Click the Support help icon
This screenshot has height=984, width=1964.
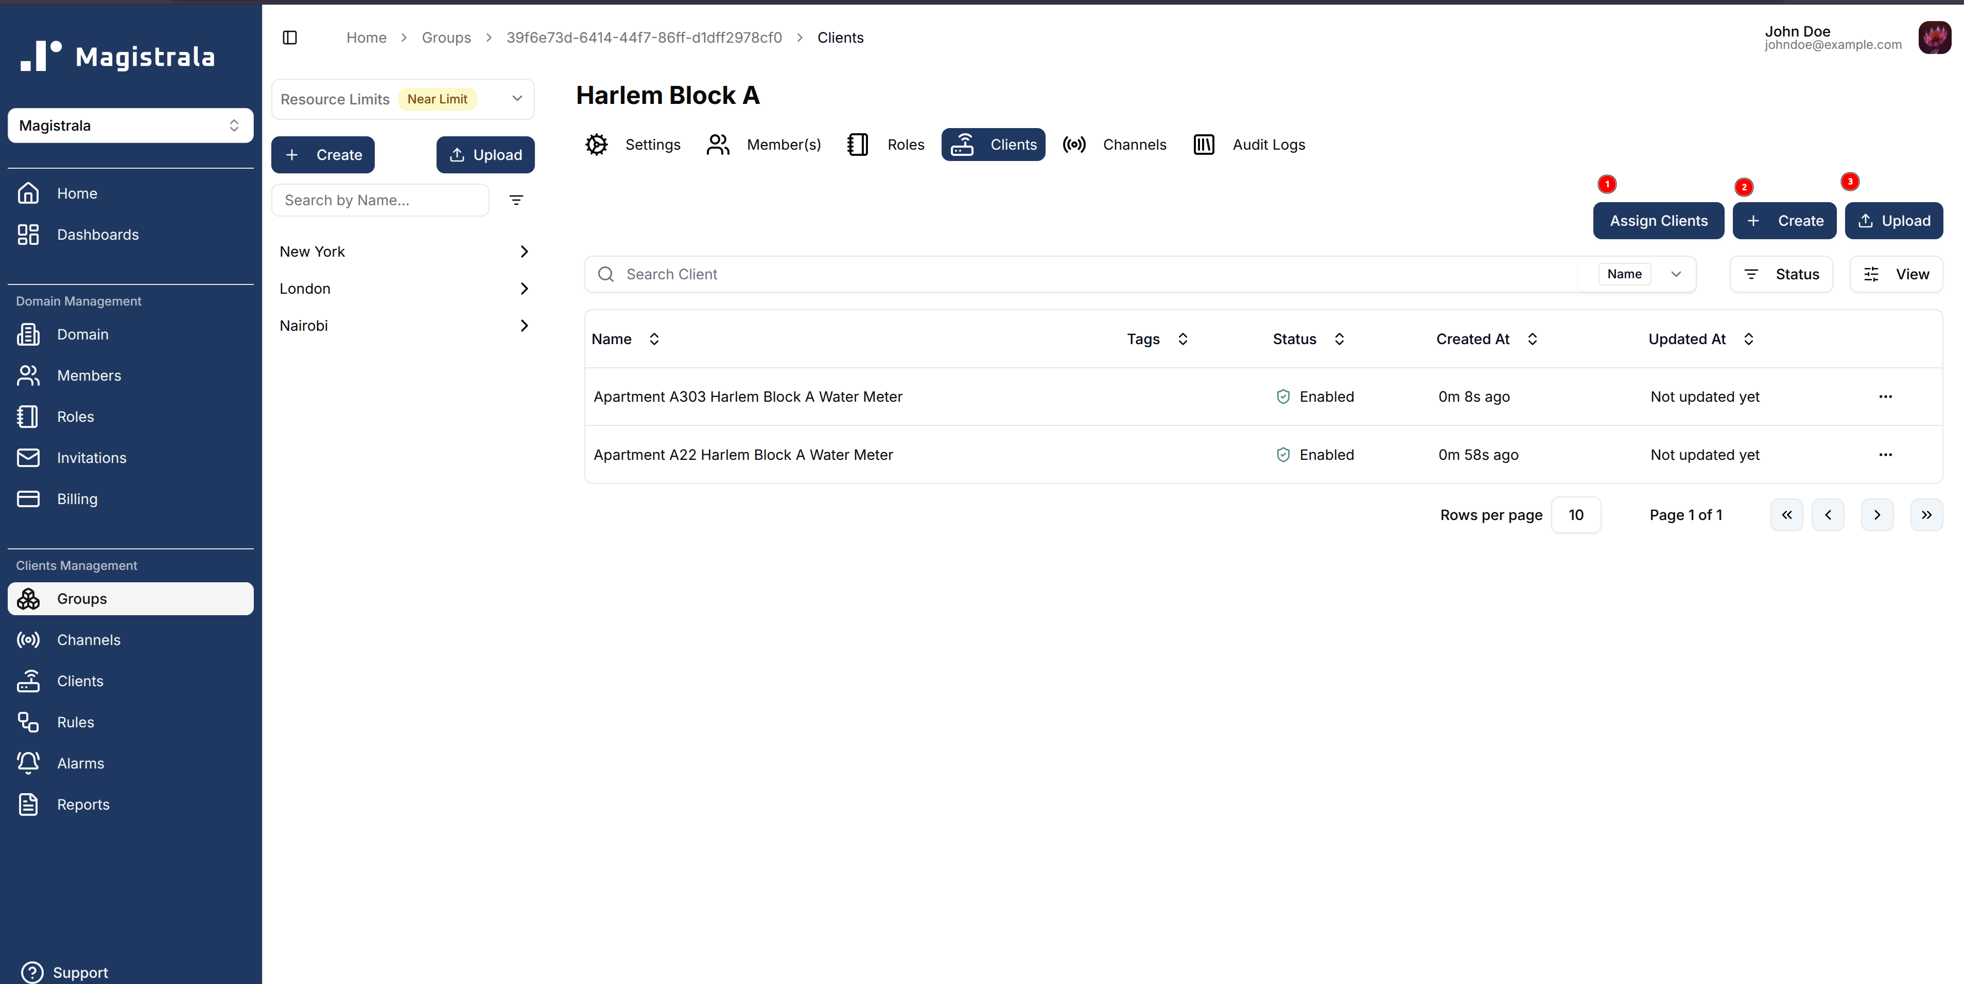(32, 972)
